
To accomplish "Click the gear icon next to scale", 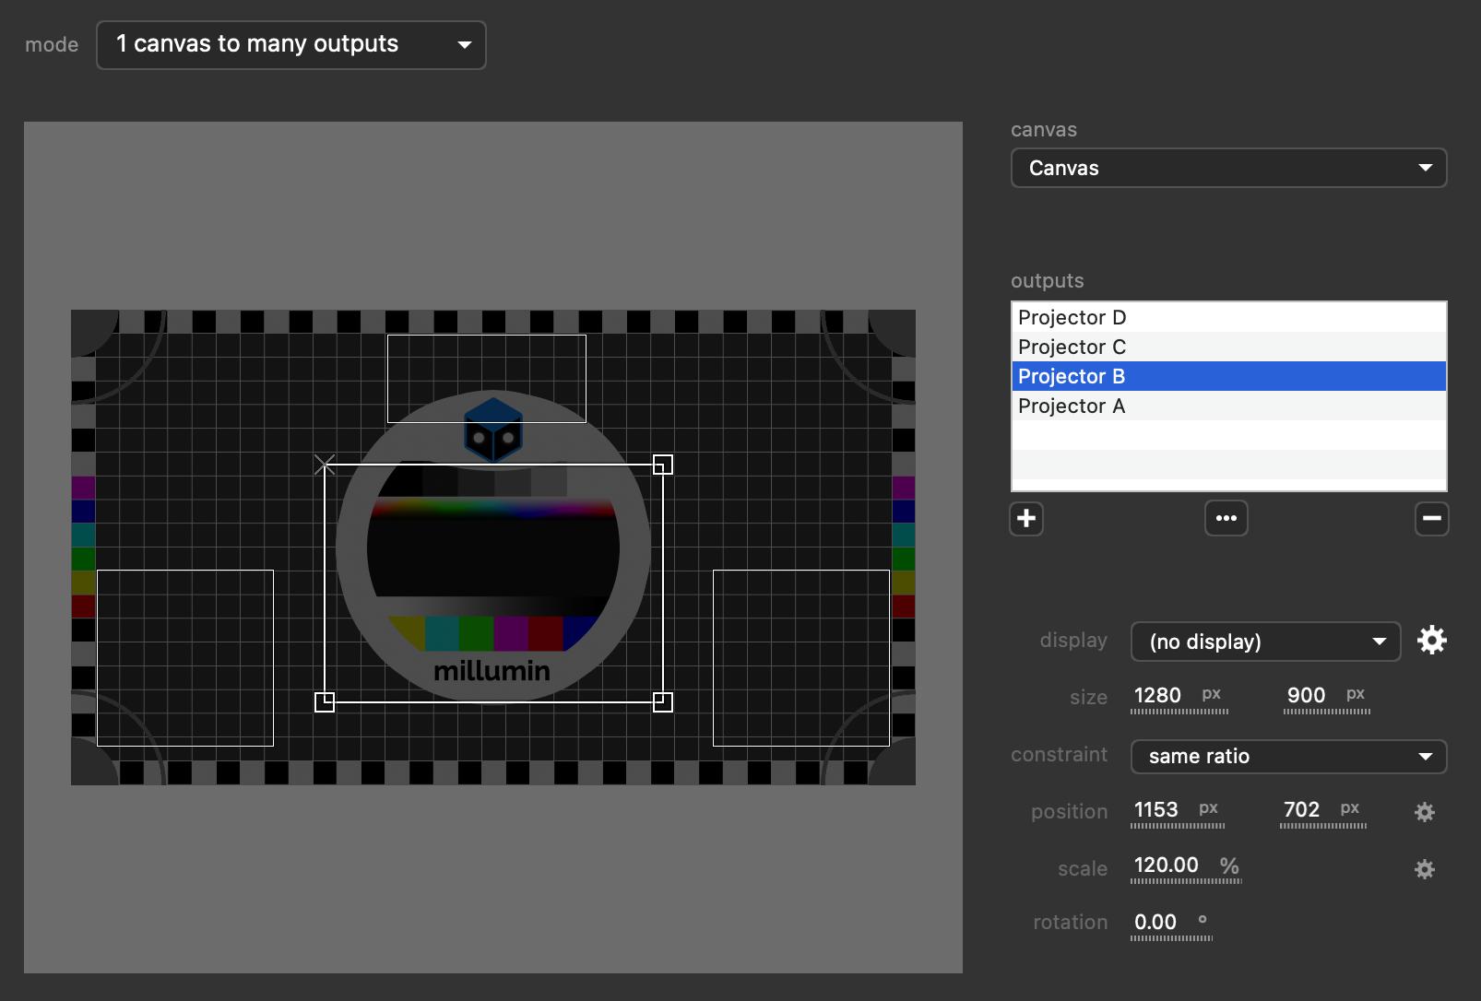I will click(1425, 869).
